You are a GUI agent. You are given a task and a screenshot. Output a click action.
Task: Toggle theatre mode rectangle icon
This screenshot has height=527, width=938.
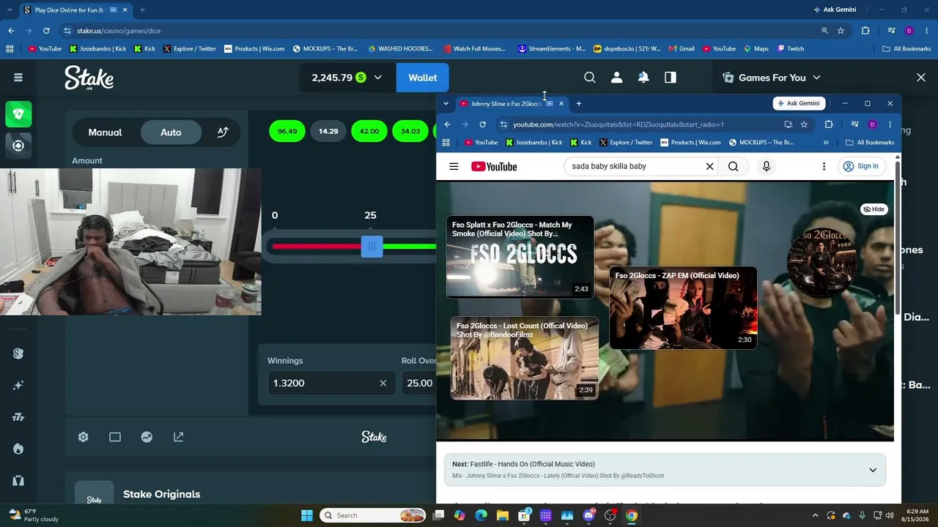[x=115, y=437]
